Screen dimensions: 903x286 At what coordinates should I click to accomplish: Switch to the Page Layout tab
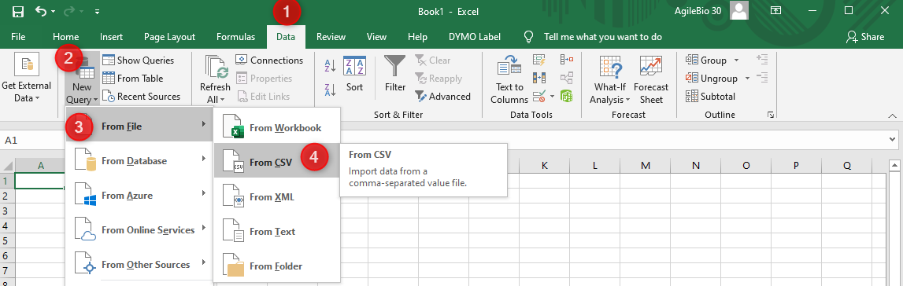pos(169,37)
